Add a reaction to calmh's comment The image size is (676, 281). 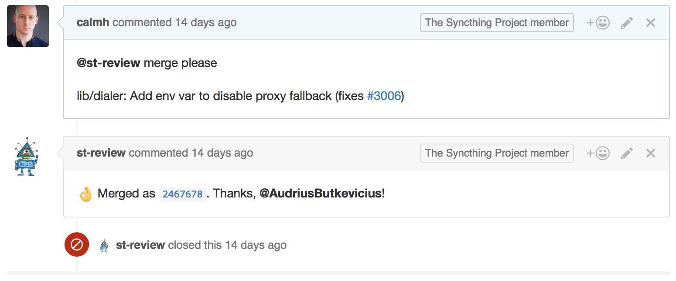click(598, 23)
